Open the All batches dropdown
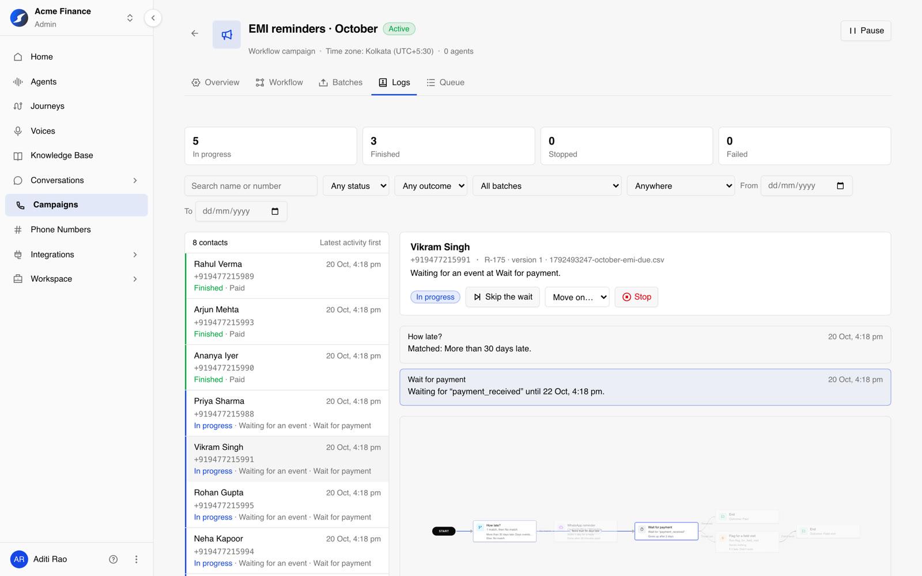 pyautogui.click(x=547, y=185)
